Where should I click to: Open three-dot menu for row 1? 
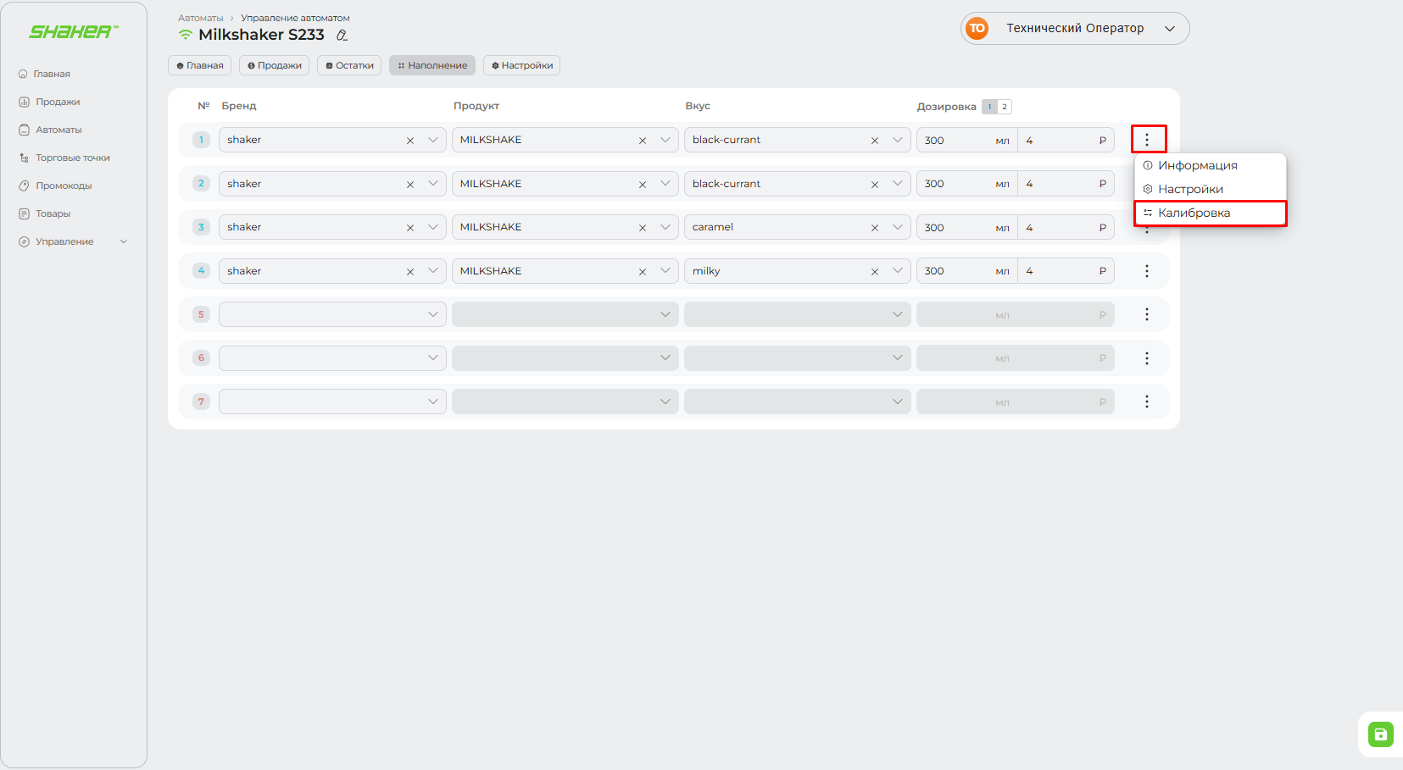pos(1147,140)
